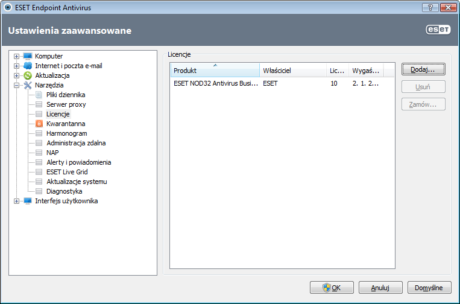Close the ESET Endpoint Antivirus window

(x=448, y=7)
